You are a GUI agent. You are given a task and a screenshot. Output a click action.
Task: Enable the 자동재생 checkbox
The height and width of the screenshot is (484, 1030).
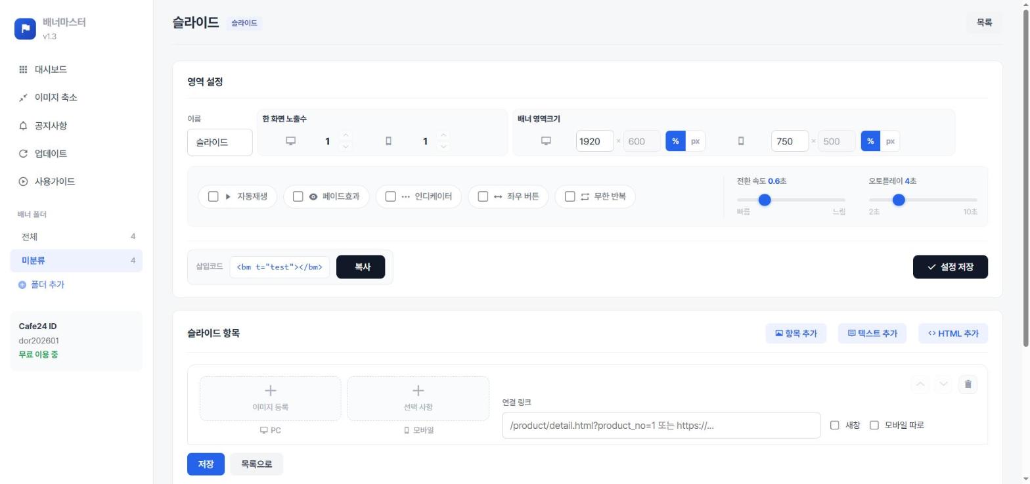tap(213, 196)
